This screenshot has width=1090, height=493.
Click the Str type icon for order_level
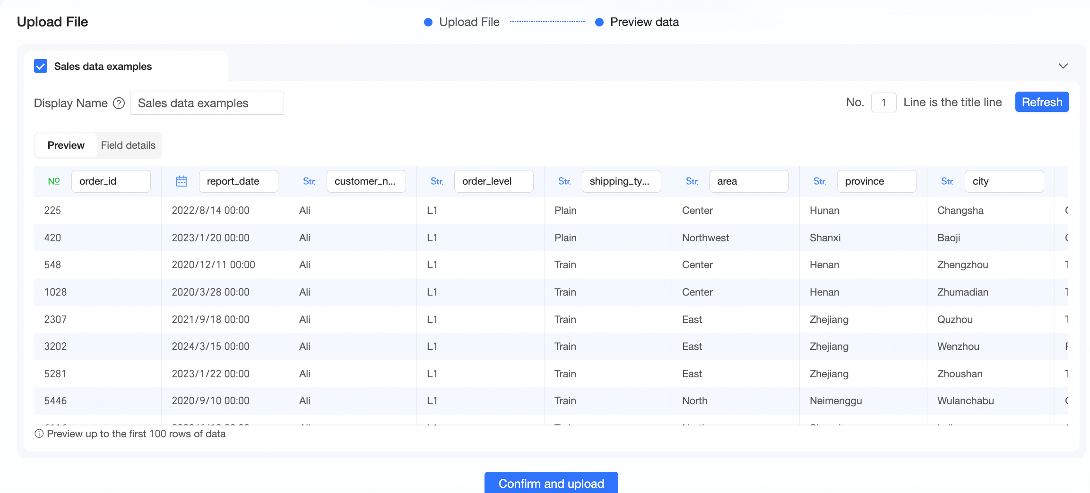point(437,181)
